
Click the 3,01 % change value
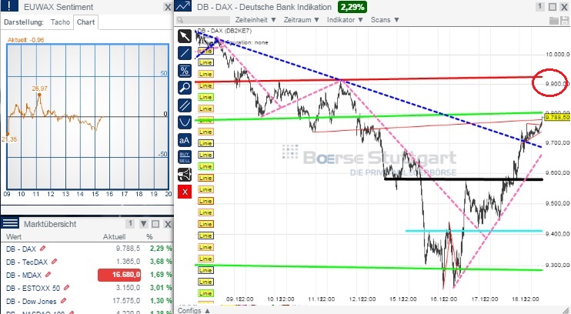[x=161, y=288]
